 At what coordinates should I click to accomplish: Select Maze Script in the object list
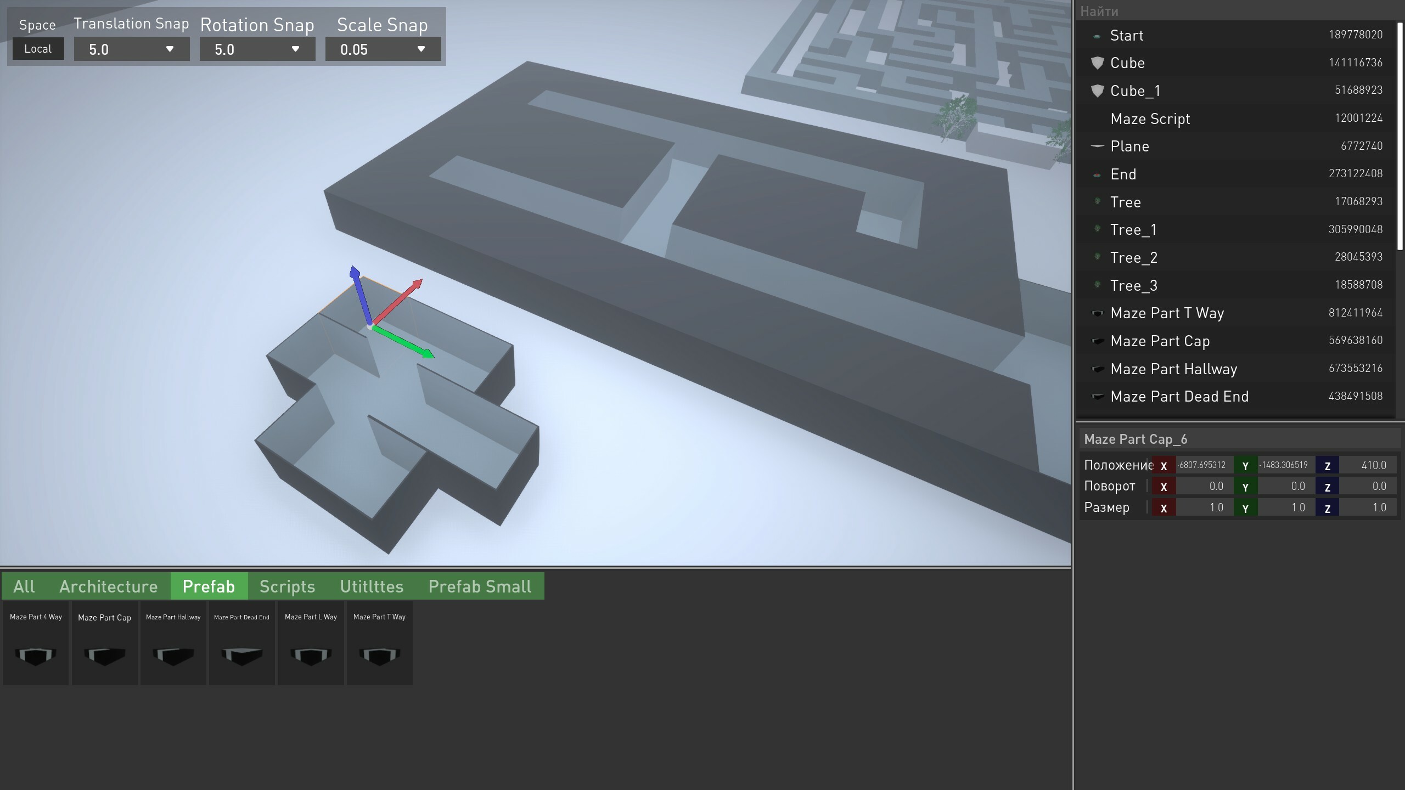pos(1150,119)
